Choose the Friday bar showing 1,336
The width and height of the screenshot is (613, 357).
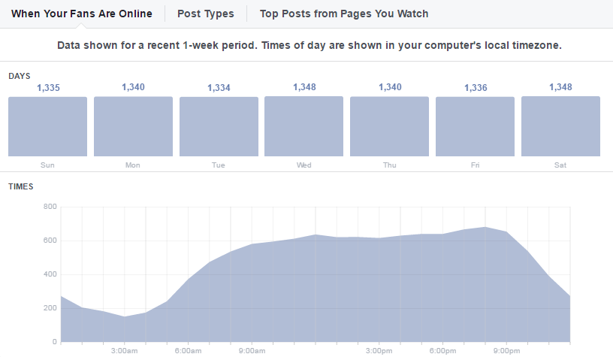point(476,126)
